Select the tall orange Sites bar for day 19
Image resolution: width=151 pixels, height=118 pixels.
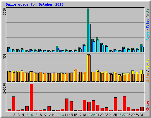[x=89, y=68]
